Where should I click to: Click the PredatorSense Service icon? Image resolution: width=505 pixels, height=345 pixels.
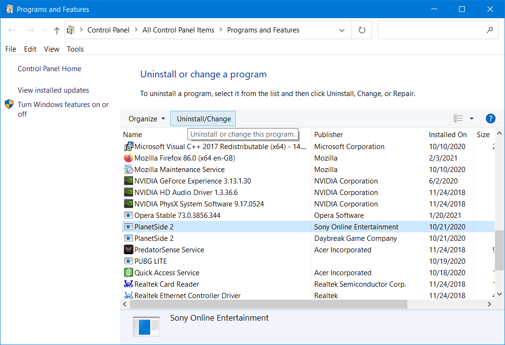click(x=129, y=250)
